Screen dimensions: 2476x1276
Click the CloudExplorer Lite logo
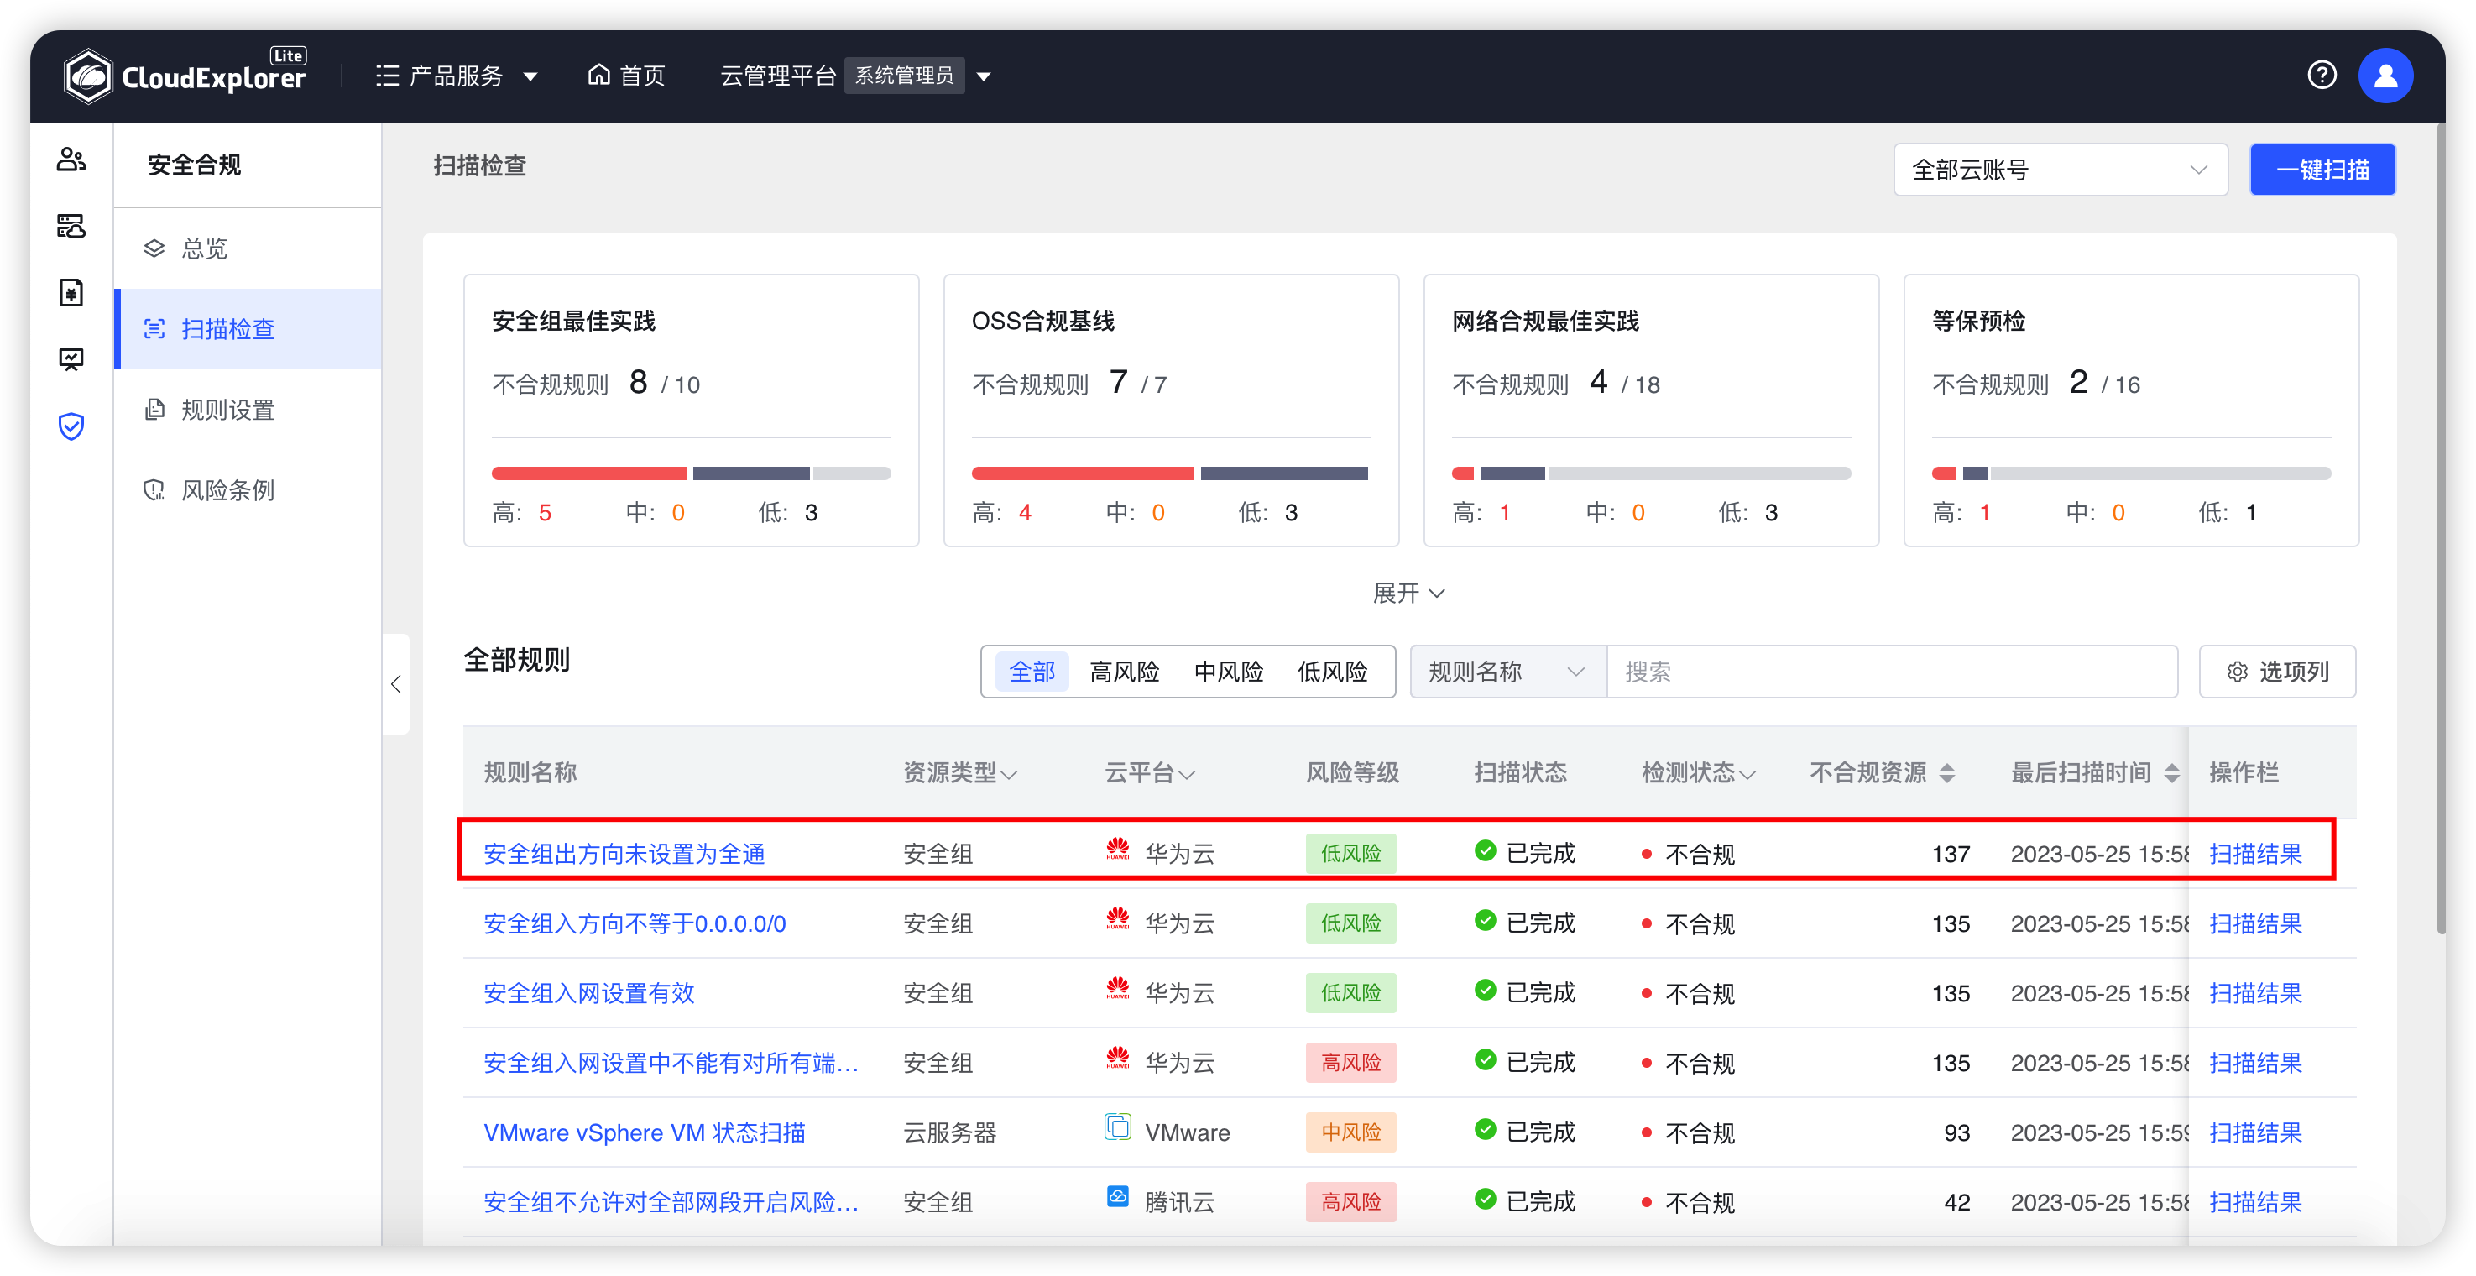185,75
